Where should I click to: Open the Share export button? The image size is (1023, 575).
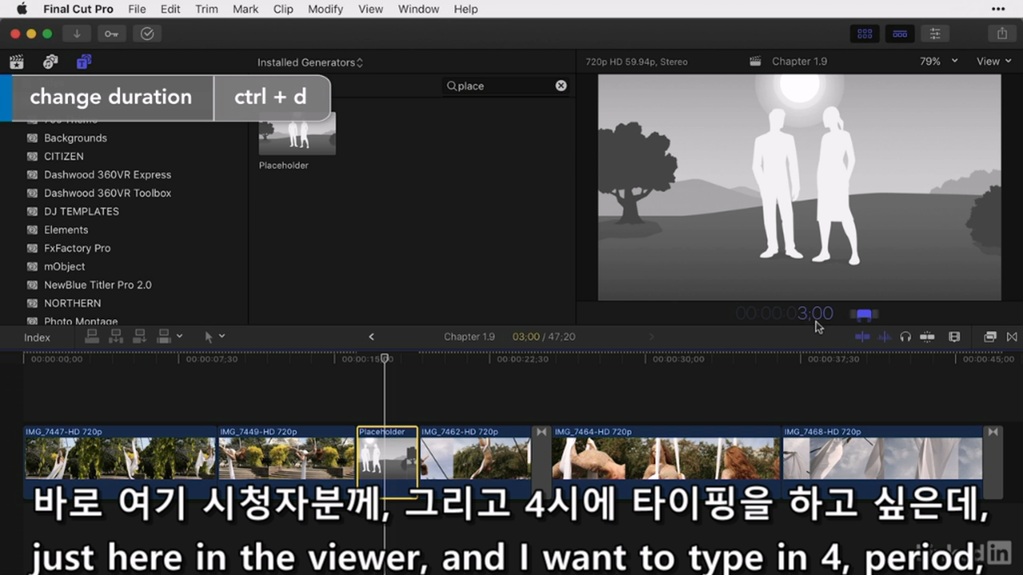click(x=1001, y=34)
